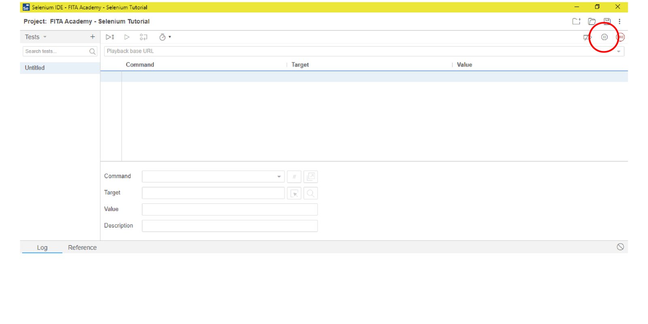Open the Command combo box dropdown
The image size is (648, 324).
[x=279, y=177]
